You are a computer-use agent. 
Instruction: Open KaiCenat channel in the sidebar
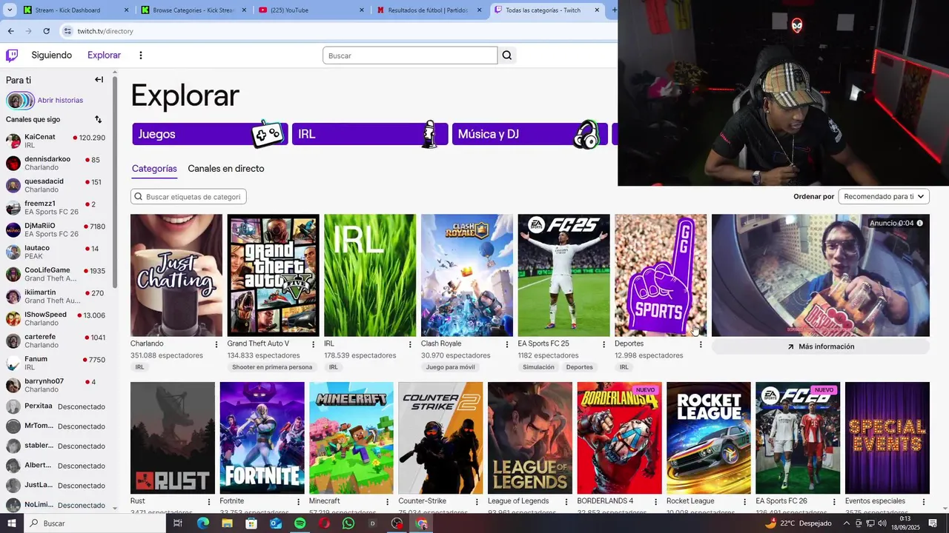(x=56, y=141)
